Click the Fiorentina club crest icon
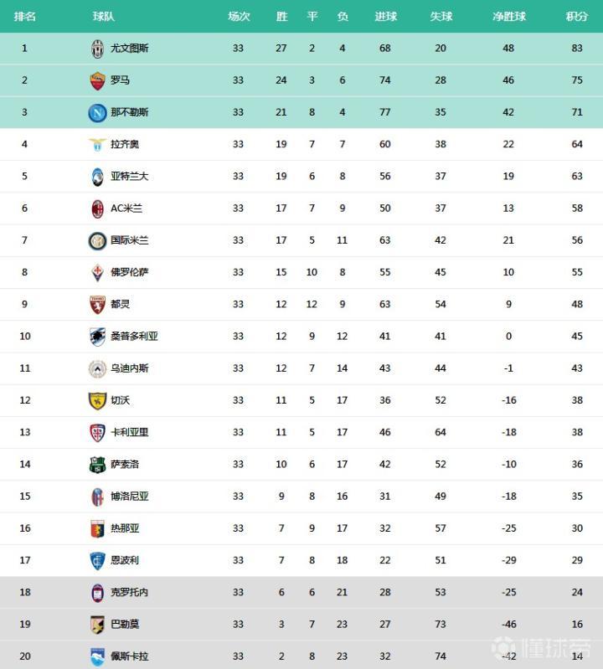 (98, 273)
